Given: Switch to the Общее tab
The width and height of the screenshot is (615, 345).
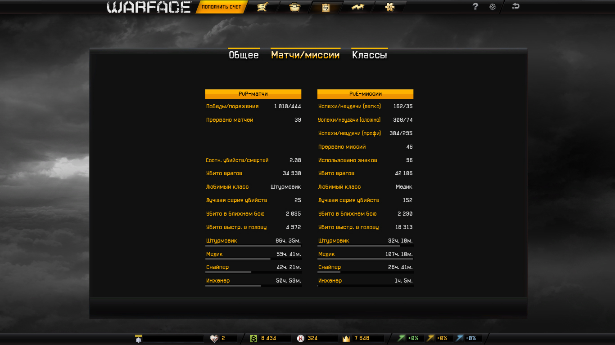Looking at the screenshot, I should click(x=244, y=55).
